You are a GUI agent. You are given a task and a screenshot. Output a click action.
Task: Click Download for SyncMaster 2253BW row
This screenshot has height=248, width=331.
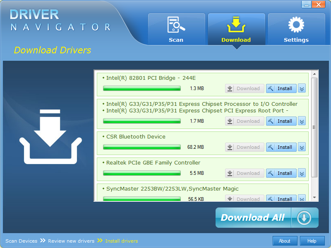[x=245, y=198]
